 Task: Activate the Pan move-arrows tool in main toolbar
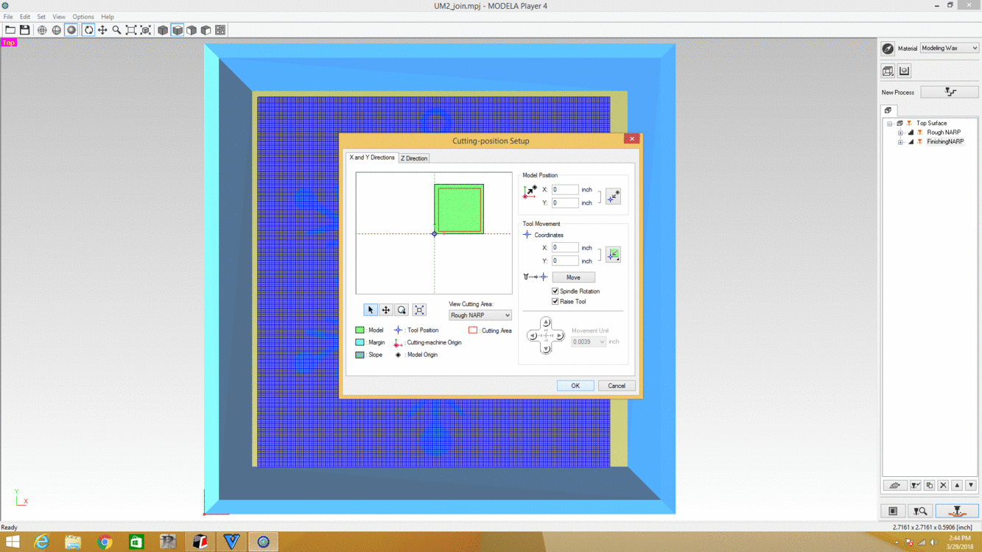click(102, 30)
